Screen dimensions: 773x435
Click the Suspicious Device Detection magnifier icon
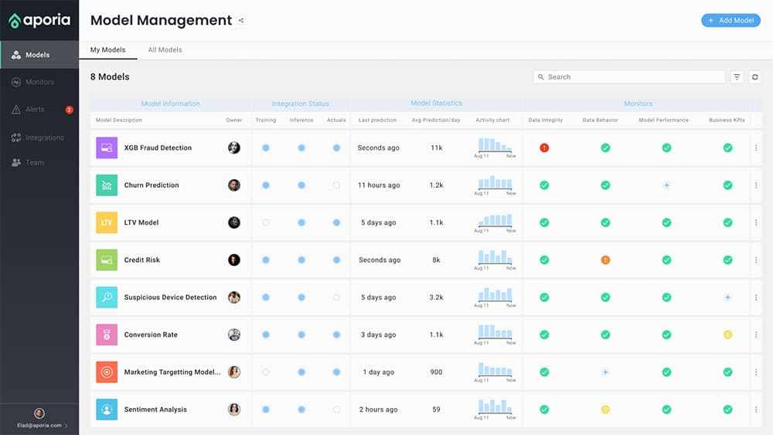point(107,297)
